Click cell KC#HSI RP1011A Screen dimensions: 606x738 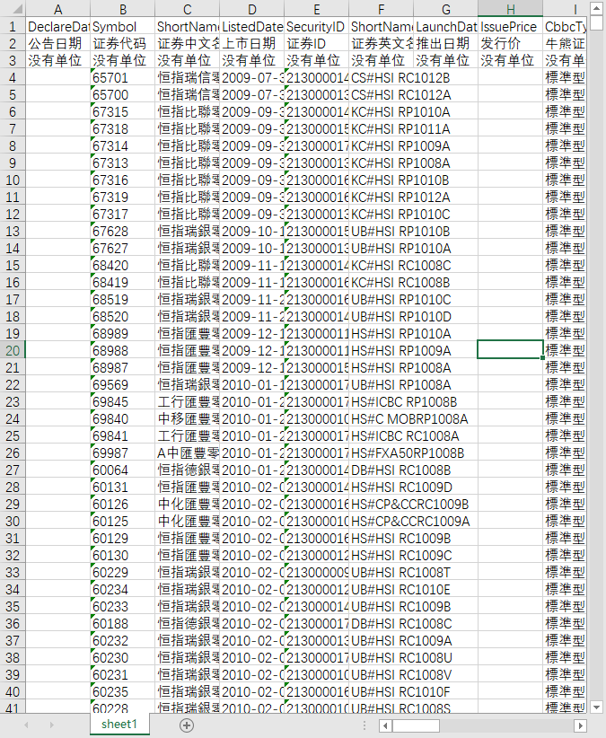pos(400,128)
